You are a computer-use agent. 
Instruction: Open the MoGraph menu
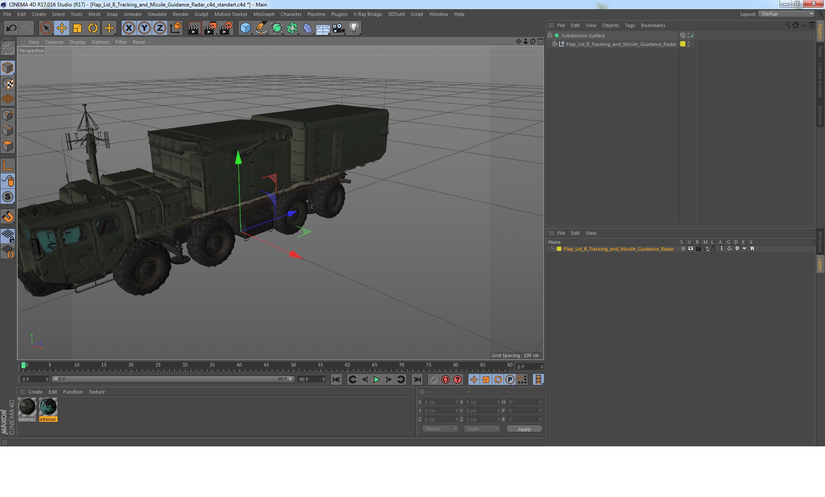coord(263,14)
